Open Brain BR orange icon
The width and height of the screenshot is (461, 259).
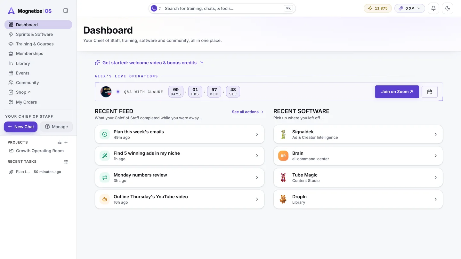(283, 156)
